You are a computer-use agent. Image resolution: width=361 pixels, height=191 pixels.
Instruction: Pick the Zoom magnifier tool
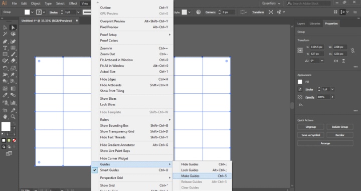(13, 117)
